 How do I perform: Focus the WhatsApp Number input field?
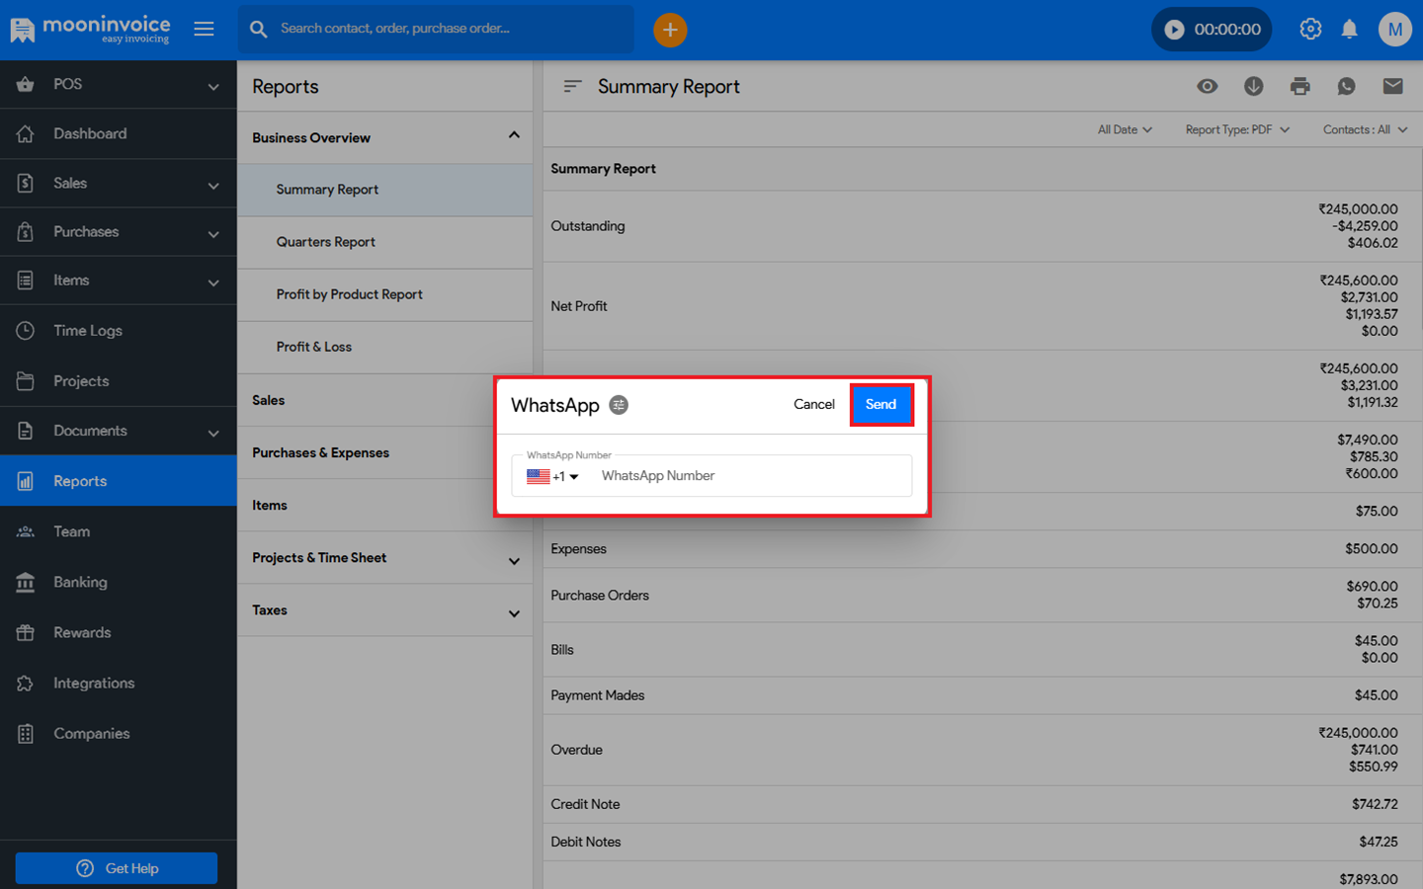click(x=749, y=476)
